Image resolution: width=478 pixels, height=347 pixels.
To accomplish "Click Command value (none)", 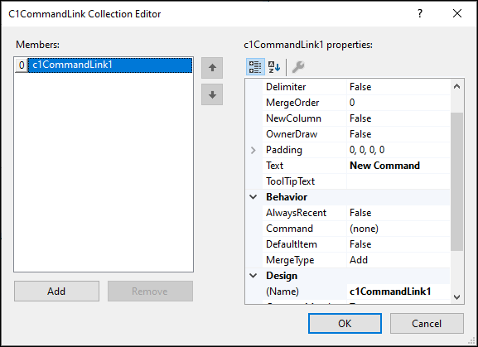I will (364, 229).
